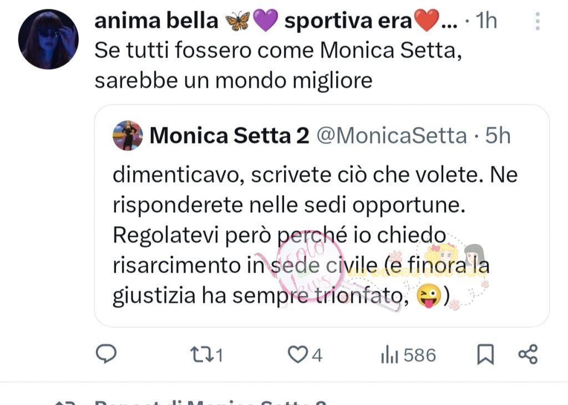Repost the tweet using the arrows icon
Viewport: 568px width, 405px height.
(x=197, y=355)
